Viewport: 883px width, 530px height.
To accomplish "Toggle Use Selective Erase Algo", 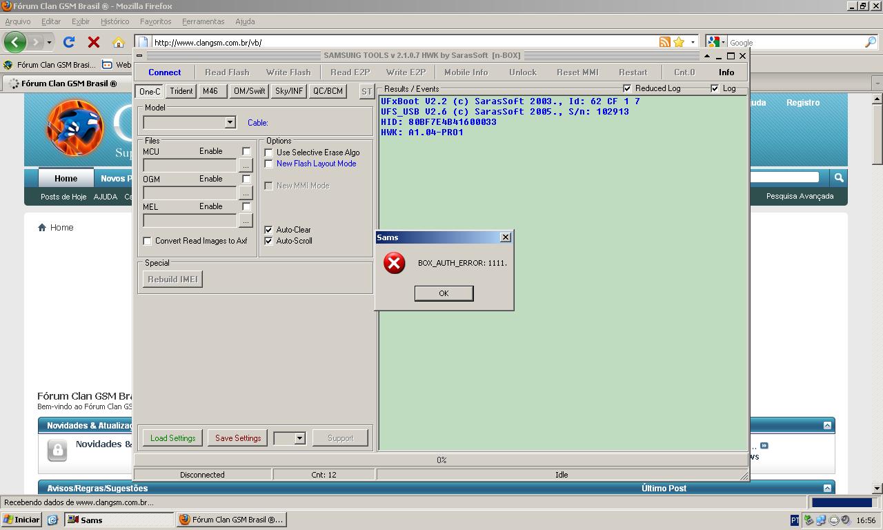I will pyautogui.click(x=269, y=153).
